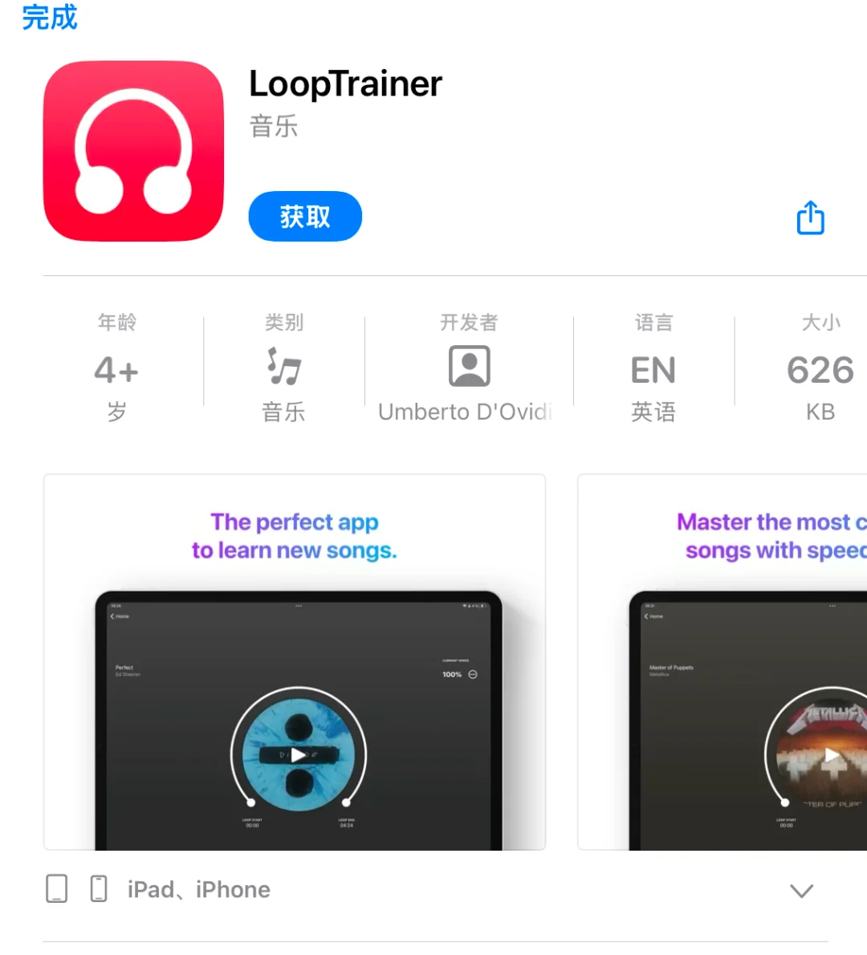Open second screenshot 'Master the most' preview
Image resolution: width=867 pixels, height=955 pixels.
point(722,662)
